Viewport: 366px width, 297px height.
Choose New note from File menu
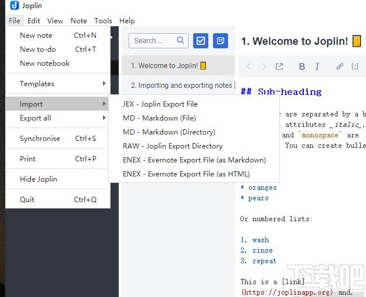[x=58, y=36]
